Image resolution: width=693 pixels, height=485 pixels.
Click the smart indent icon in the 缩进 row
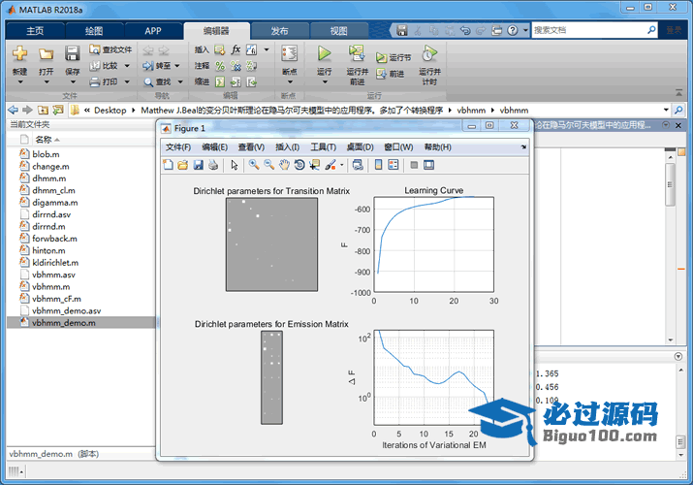220,81
